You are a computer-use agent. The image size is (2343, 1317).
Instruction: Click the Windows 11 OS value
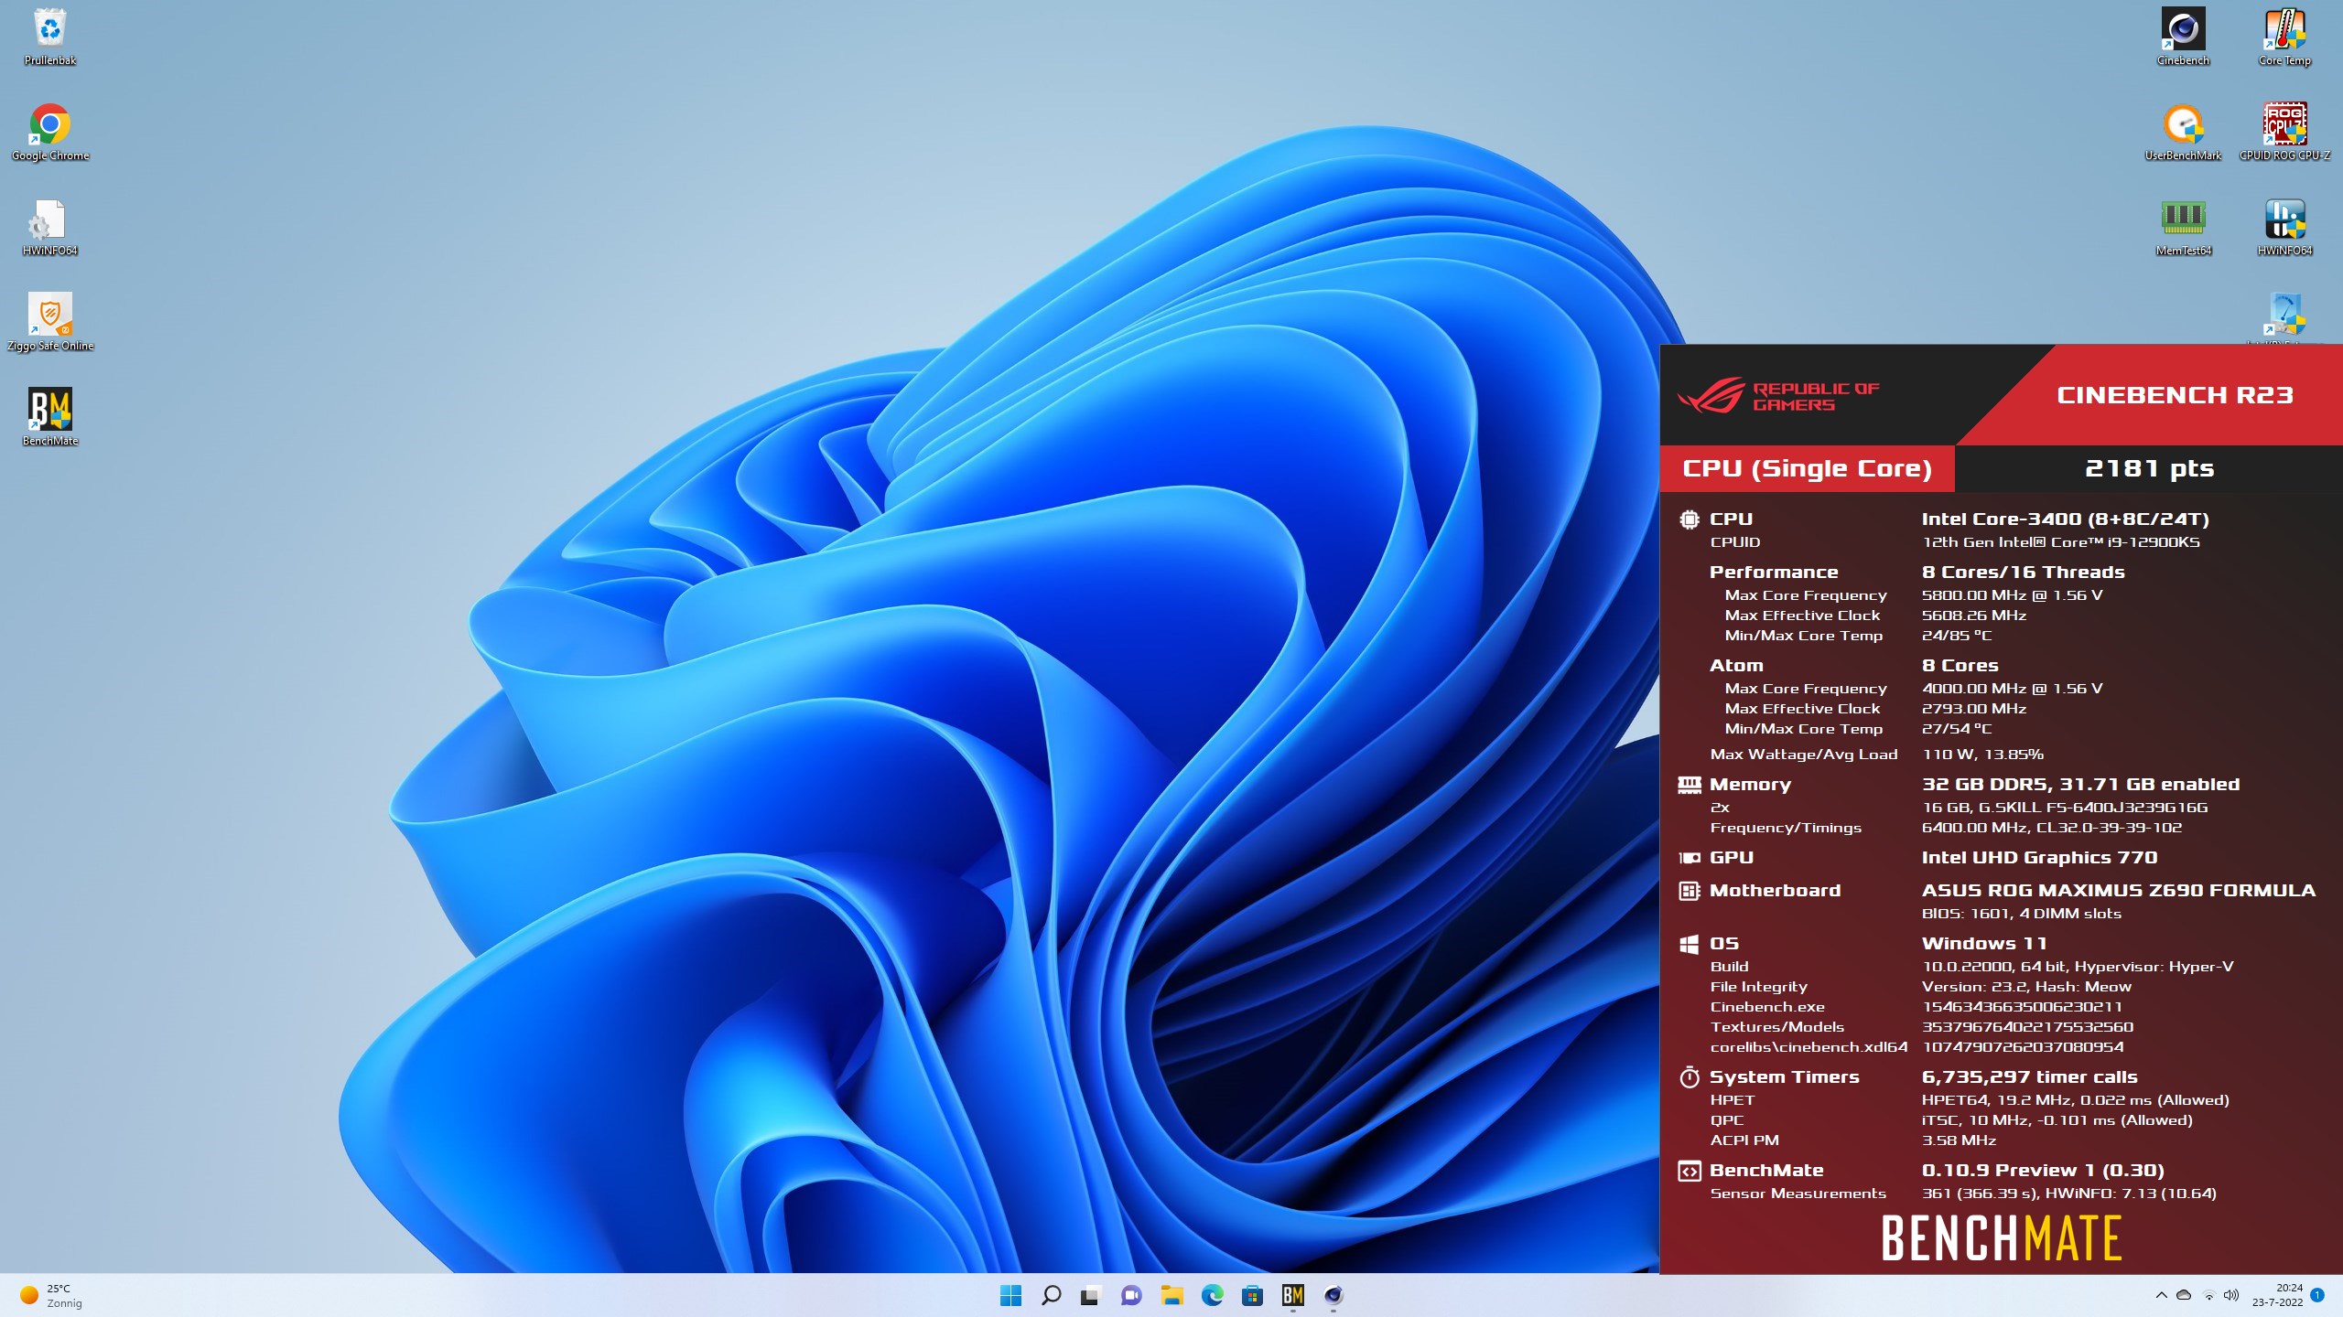[1984, 944]
